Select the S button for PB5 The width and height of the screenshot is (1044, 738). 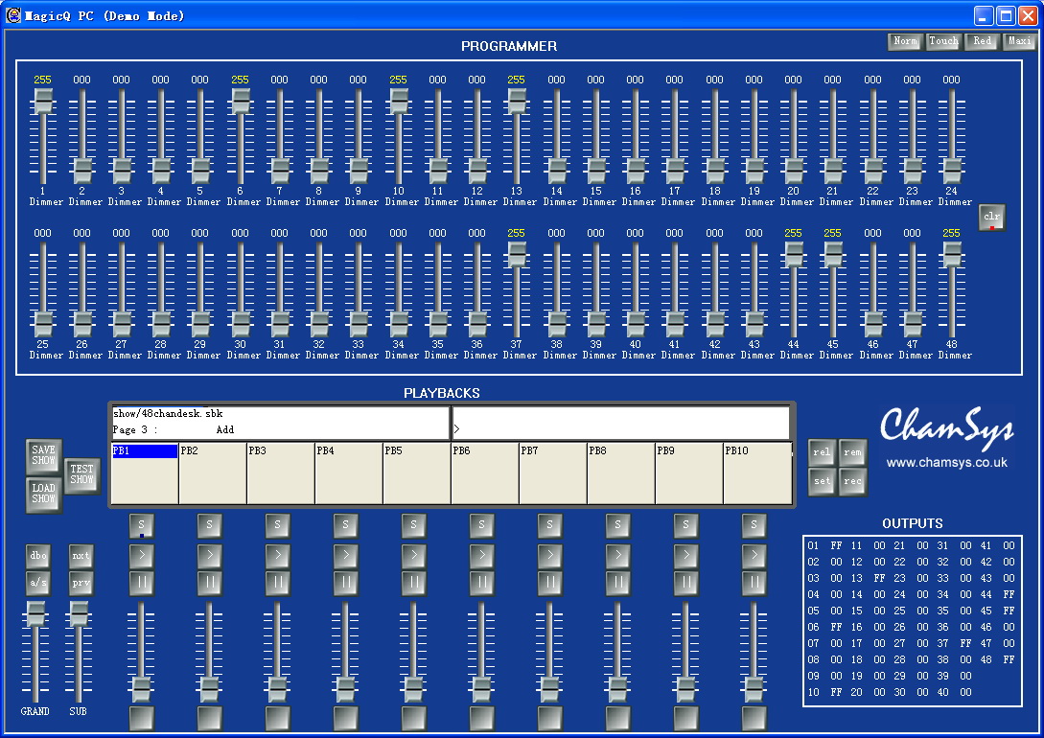click(413, 525)
